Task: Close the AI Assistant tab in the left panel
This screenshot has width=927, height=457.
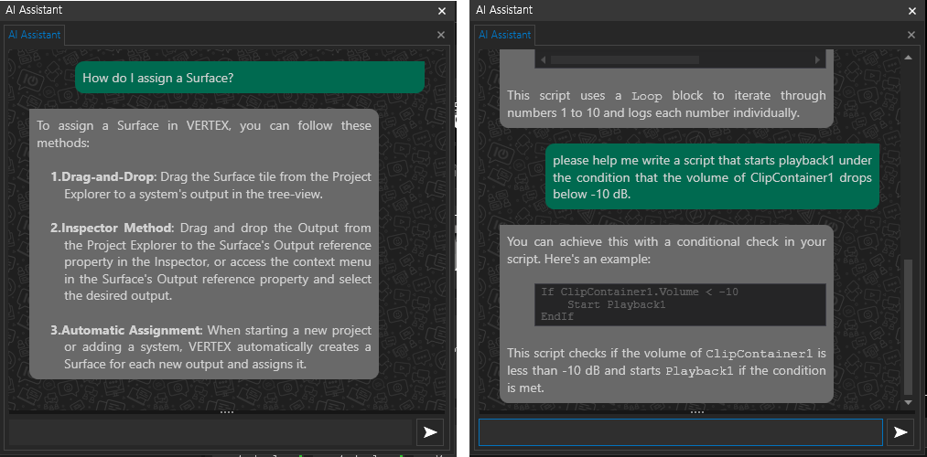Action: [441, 35]
